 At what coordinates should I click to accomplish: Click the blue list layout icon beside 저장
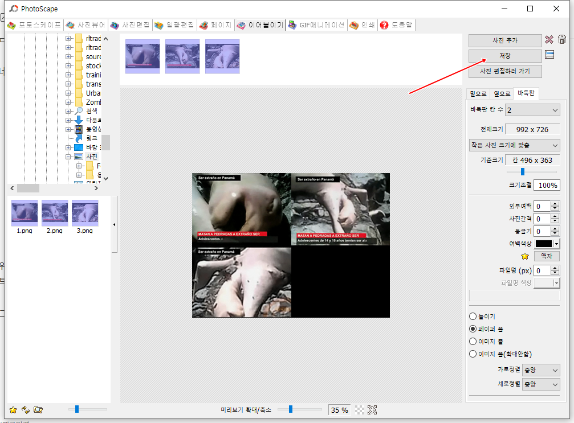tap(549, 55)
